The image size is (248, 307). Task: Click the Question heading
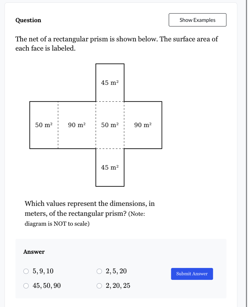[28, 20]
